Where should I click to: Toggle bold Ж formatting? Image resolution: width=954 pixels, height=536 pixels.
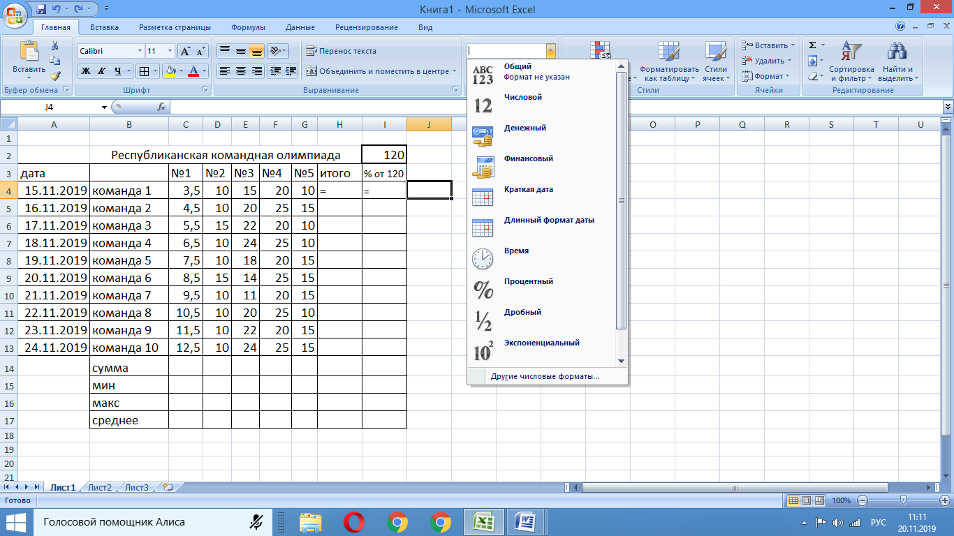click(x=86, y=70)
